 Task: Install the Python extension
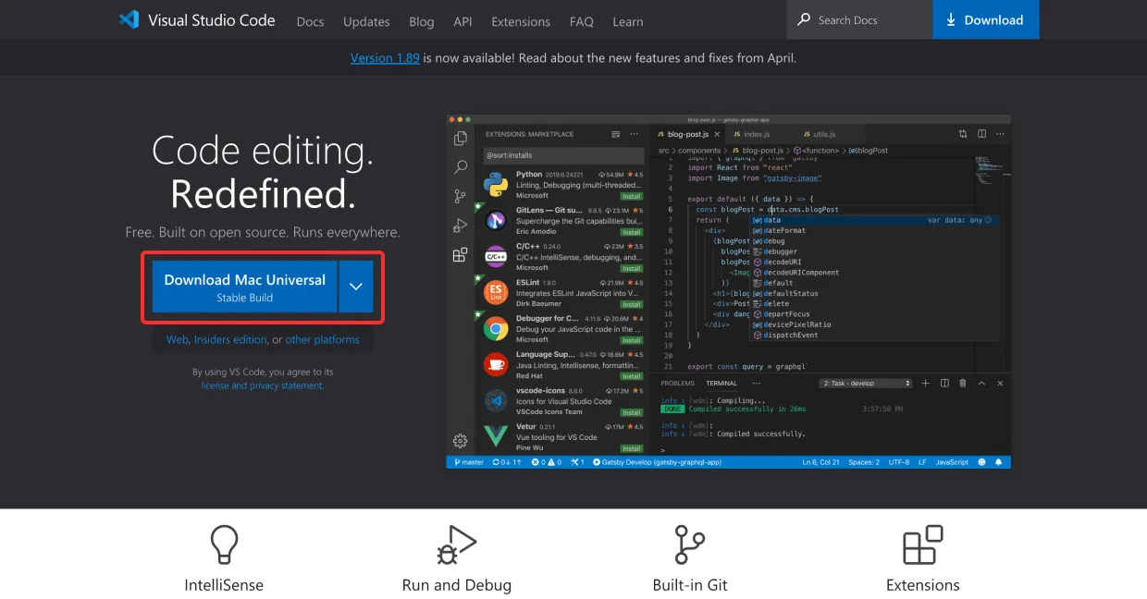click(632, 196)
